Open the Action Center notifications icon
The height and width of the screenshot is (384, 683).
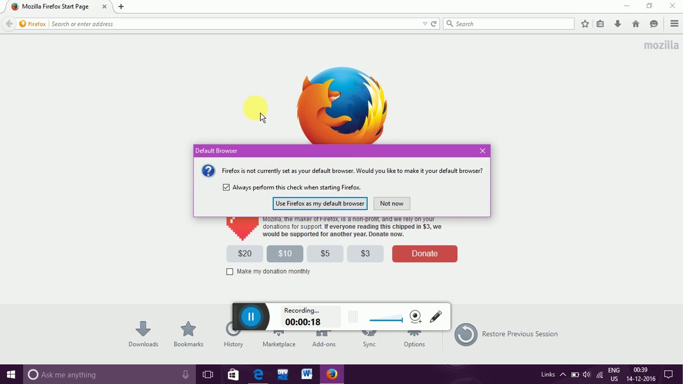pyautogui.click(x=669, y=374)
